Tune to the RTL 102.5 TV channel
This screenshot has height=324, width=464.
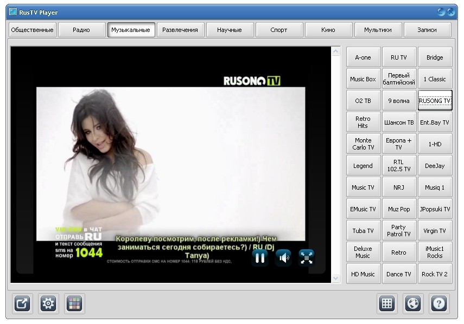[x=399, y=166]
